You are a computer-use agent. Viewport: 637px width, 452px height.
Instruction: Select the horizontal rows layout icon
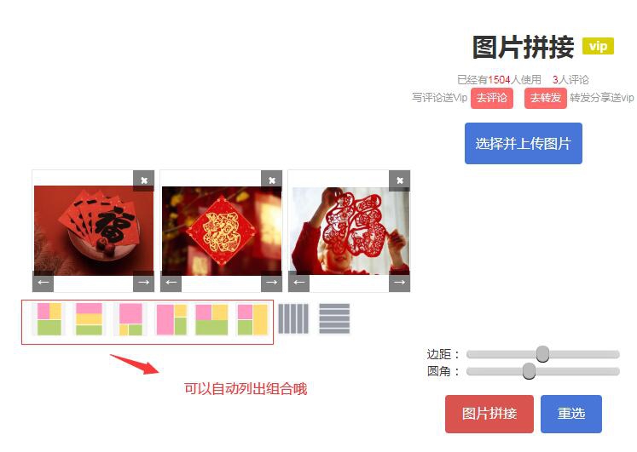point(334,318)
